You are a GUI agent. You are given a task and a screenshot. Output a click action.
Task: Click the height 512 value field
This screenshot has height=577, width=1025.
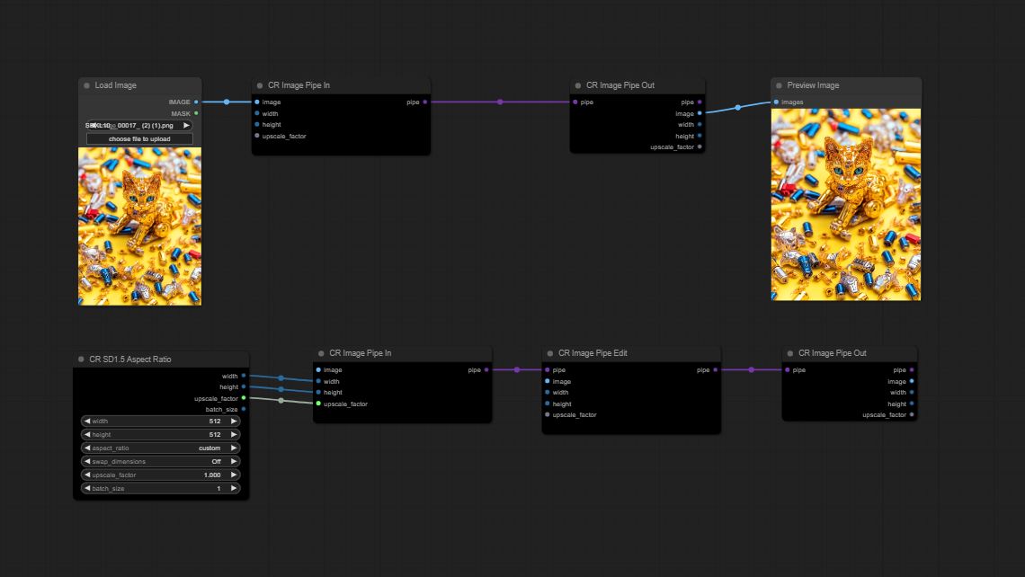160,434
